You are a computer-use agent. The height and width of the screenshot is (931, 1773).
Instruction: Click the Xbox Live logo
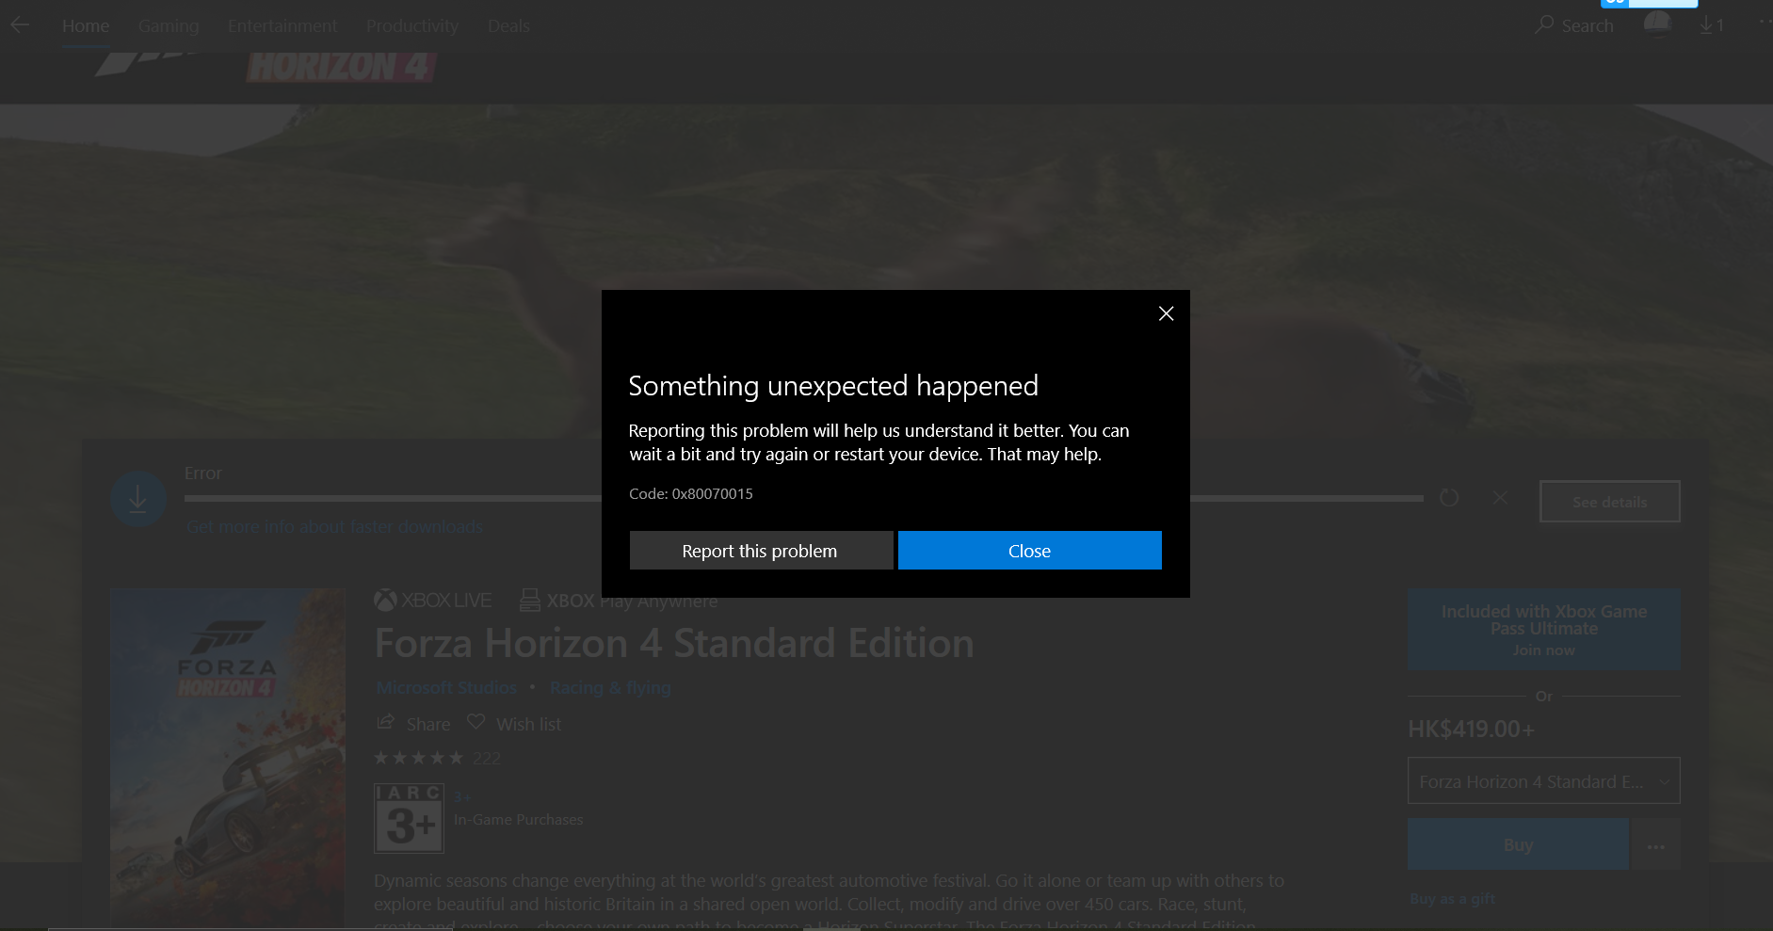(433, 601)
